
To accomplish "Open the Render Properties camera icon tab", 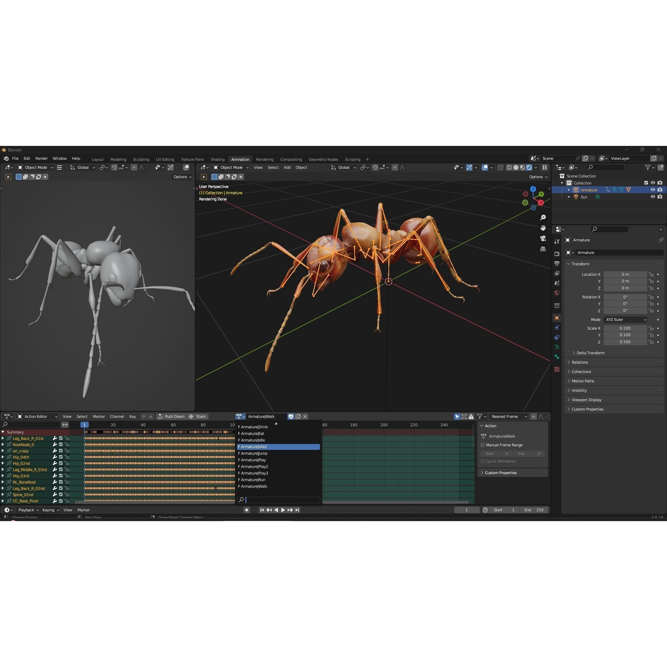I will point(557,254).
